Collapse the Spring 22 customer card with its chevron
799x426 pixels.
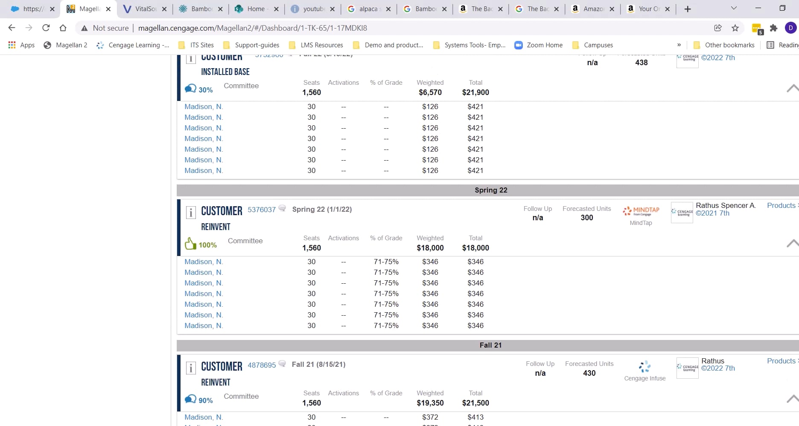(x=792, y=243)
